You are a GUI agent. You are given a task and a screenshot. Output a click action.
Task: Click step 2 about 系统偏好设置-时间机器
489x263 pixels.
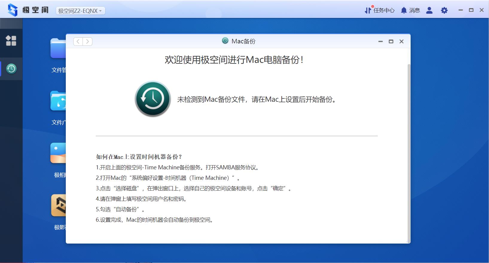click(168, 178)
